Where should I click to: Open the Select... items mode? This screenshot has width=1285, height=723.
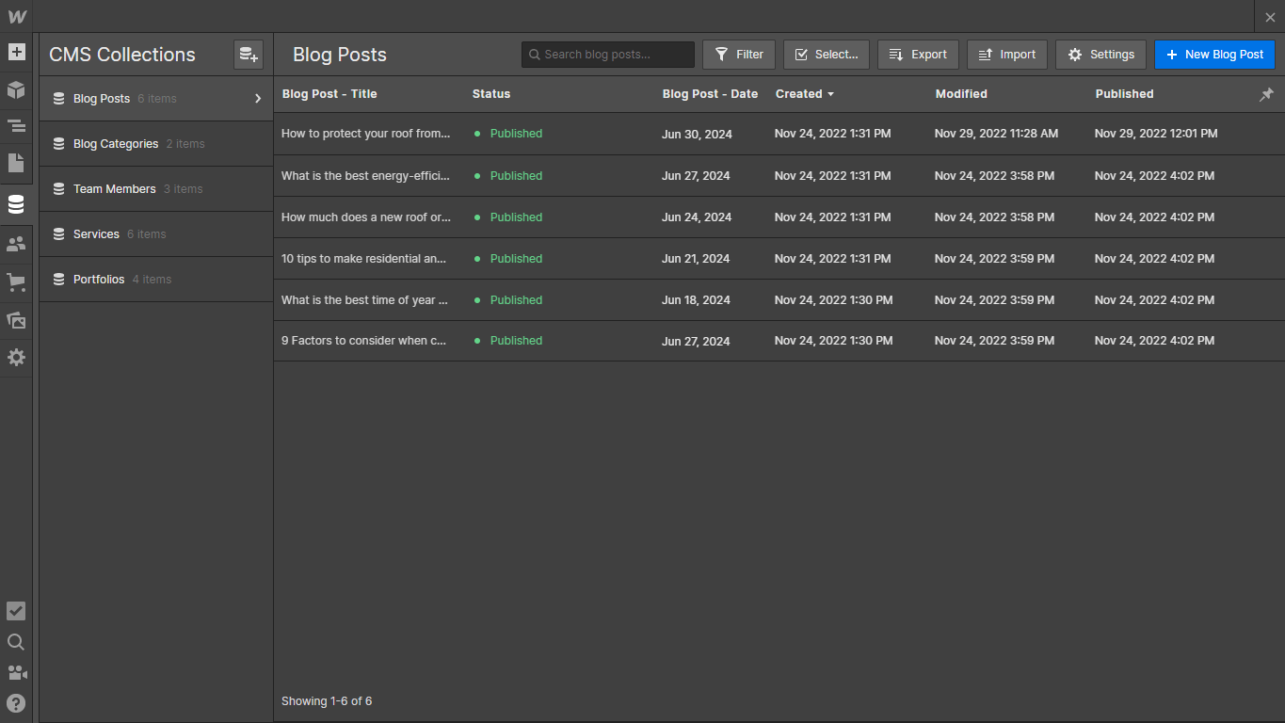[826, 55]
